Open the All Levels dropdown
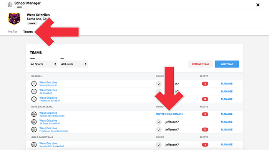Screen dimensions: 269x150 (x=74, y=64)
